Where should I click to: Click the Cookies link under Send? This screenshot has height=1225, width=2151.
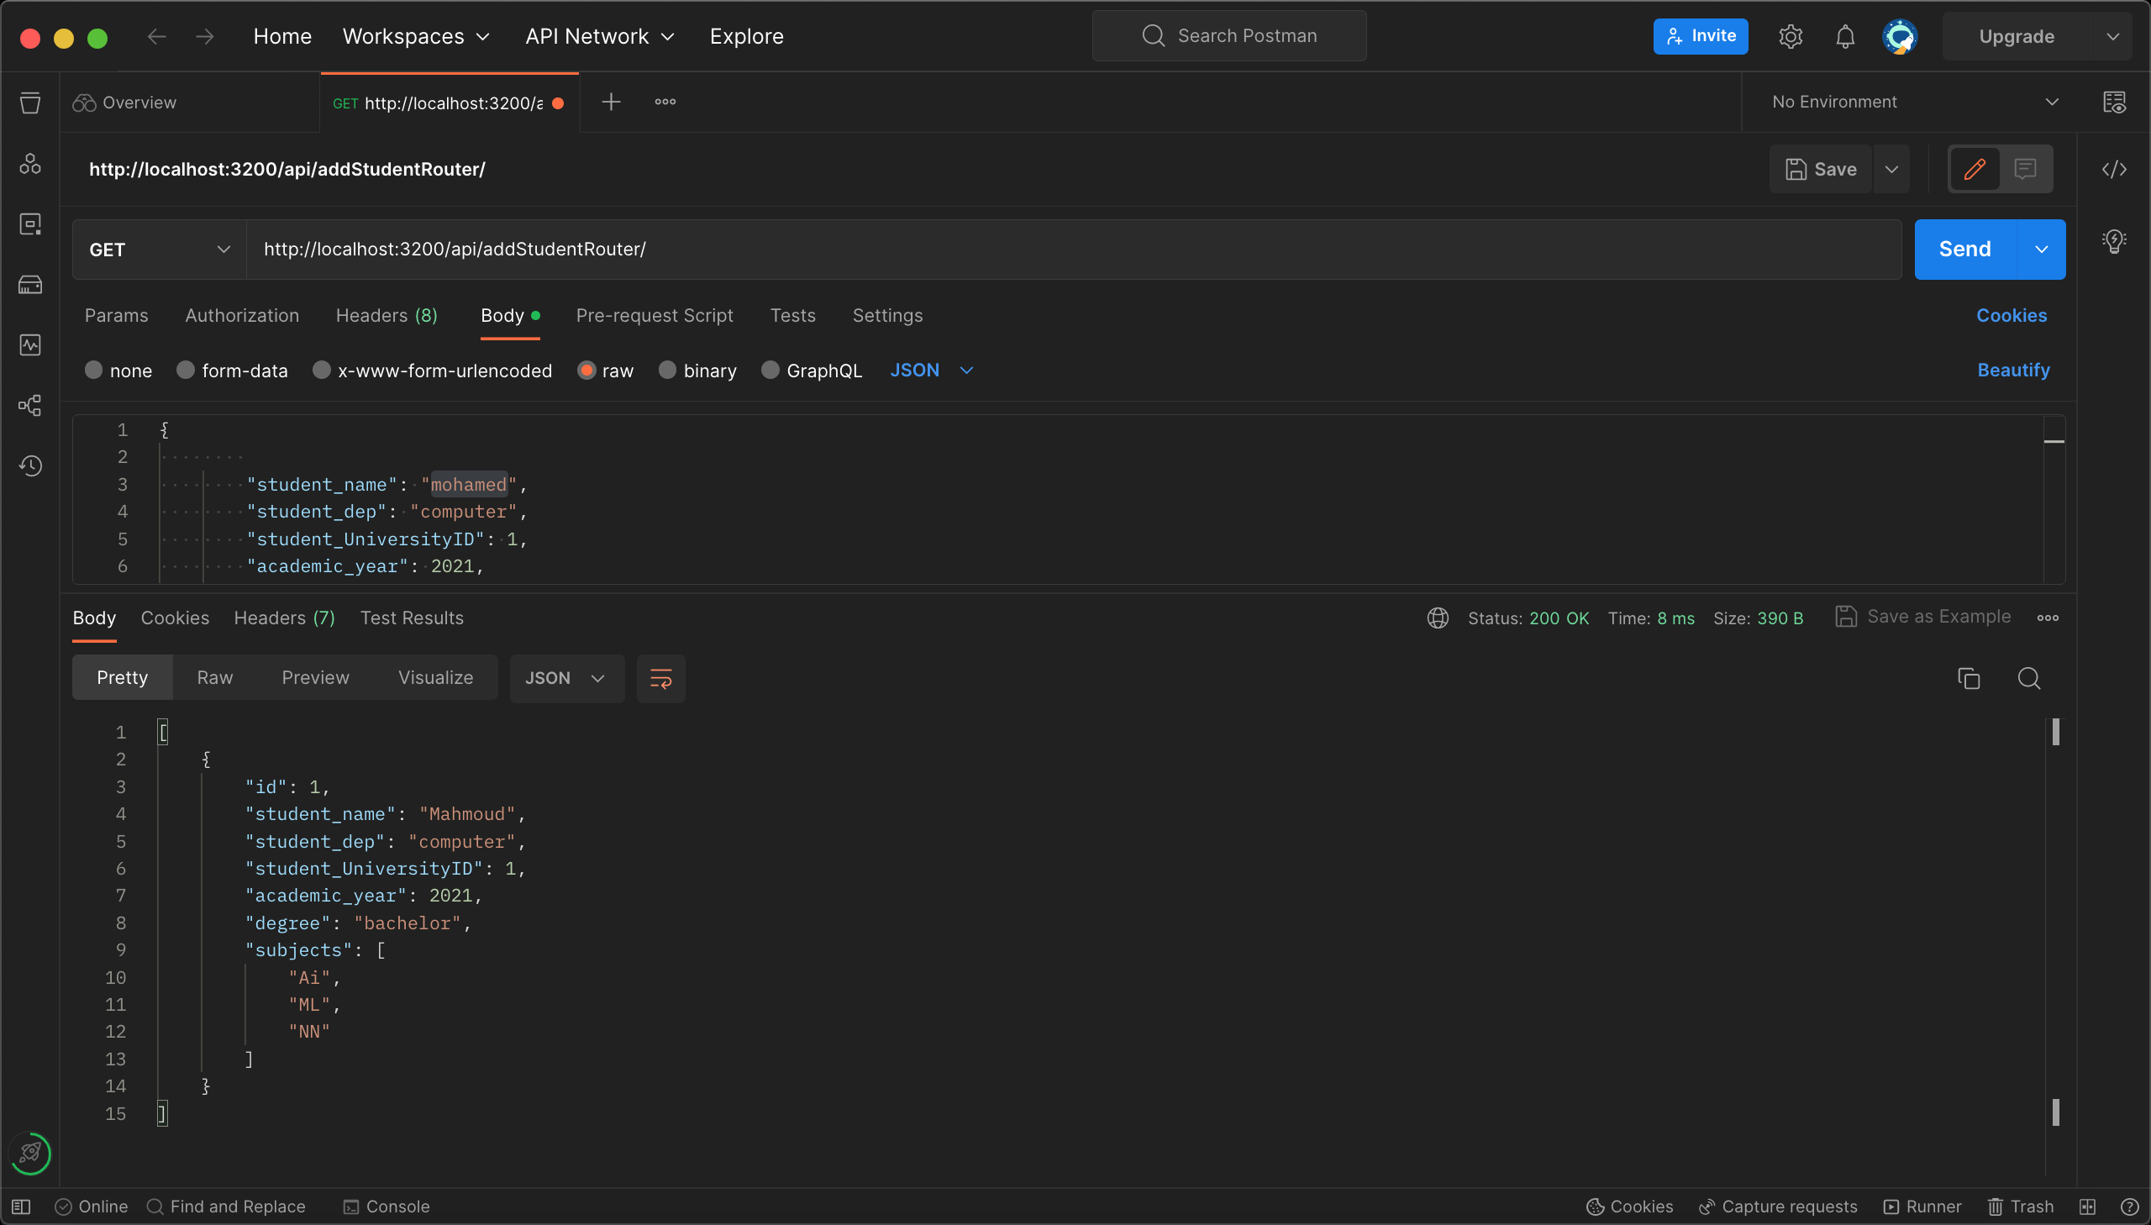pos(2012,316)
